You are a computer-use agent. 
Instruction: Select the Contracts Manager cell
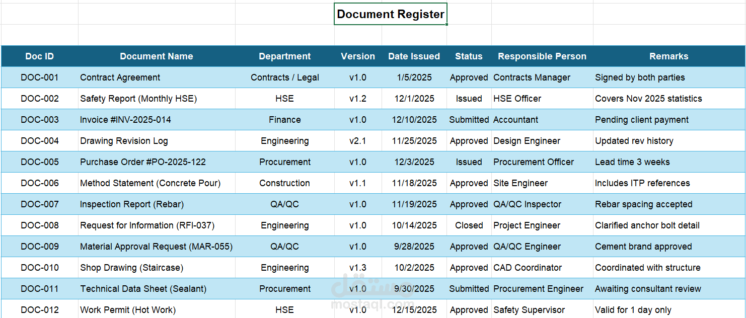pyautogui.click(x=542, y=77)
